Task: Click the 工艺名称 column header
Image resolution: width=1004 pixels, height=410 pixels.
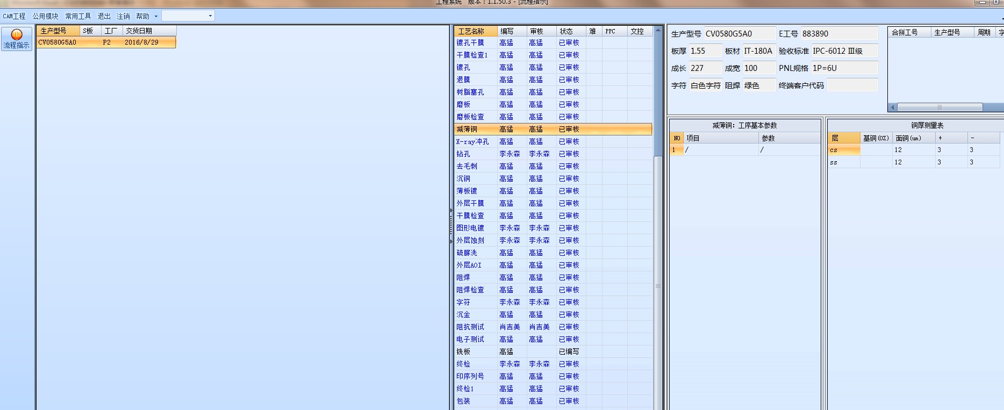Action: [475, 31]
